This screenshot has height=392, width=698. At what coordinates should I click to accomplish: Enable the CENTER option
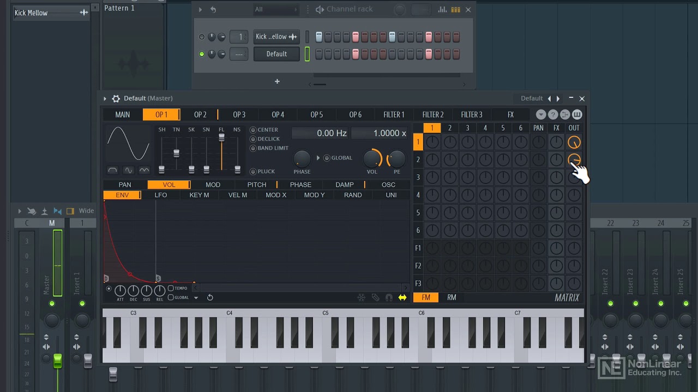tap(253, 130)
